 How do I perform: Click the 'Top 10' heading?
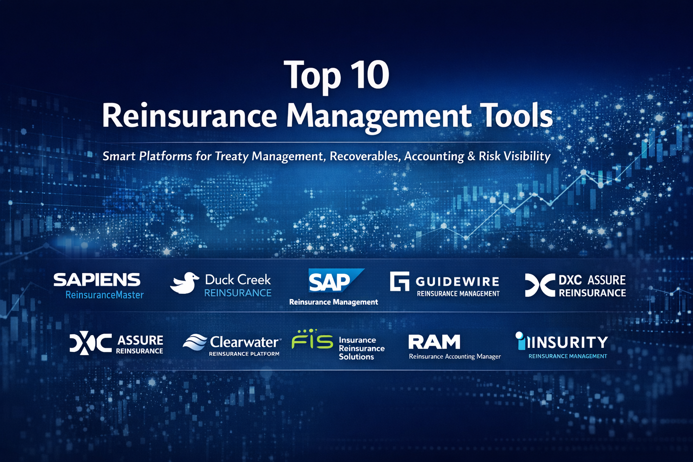337,75
